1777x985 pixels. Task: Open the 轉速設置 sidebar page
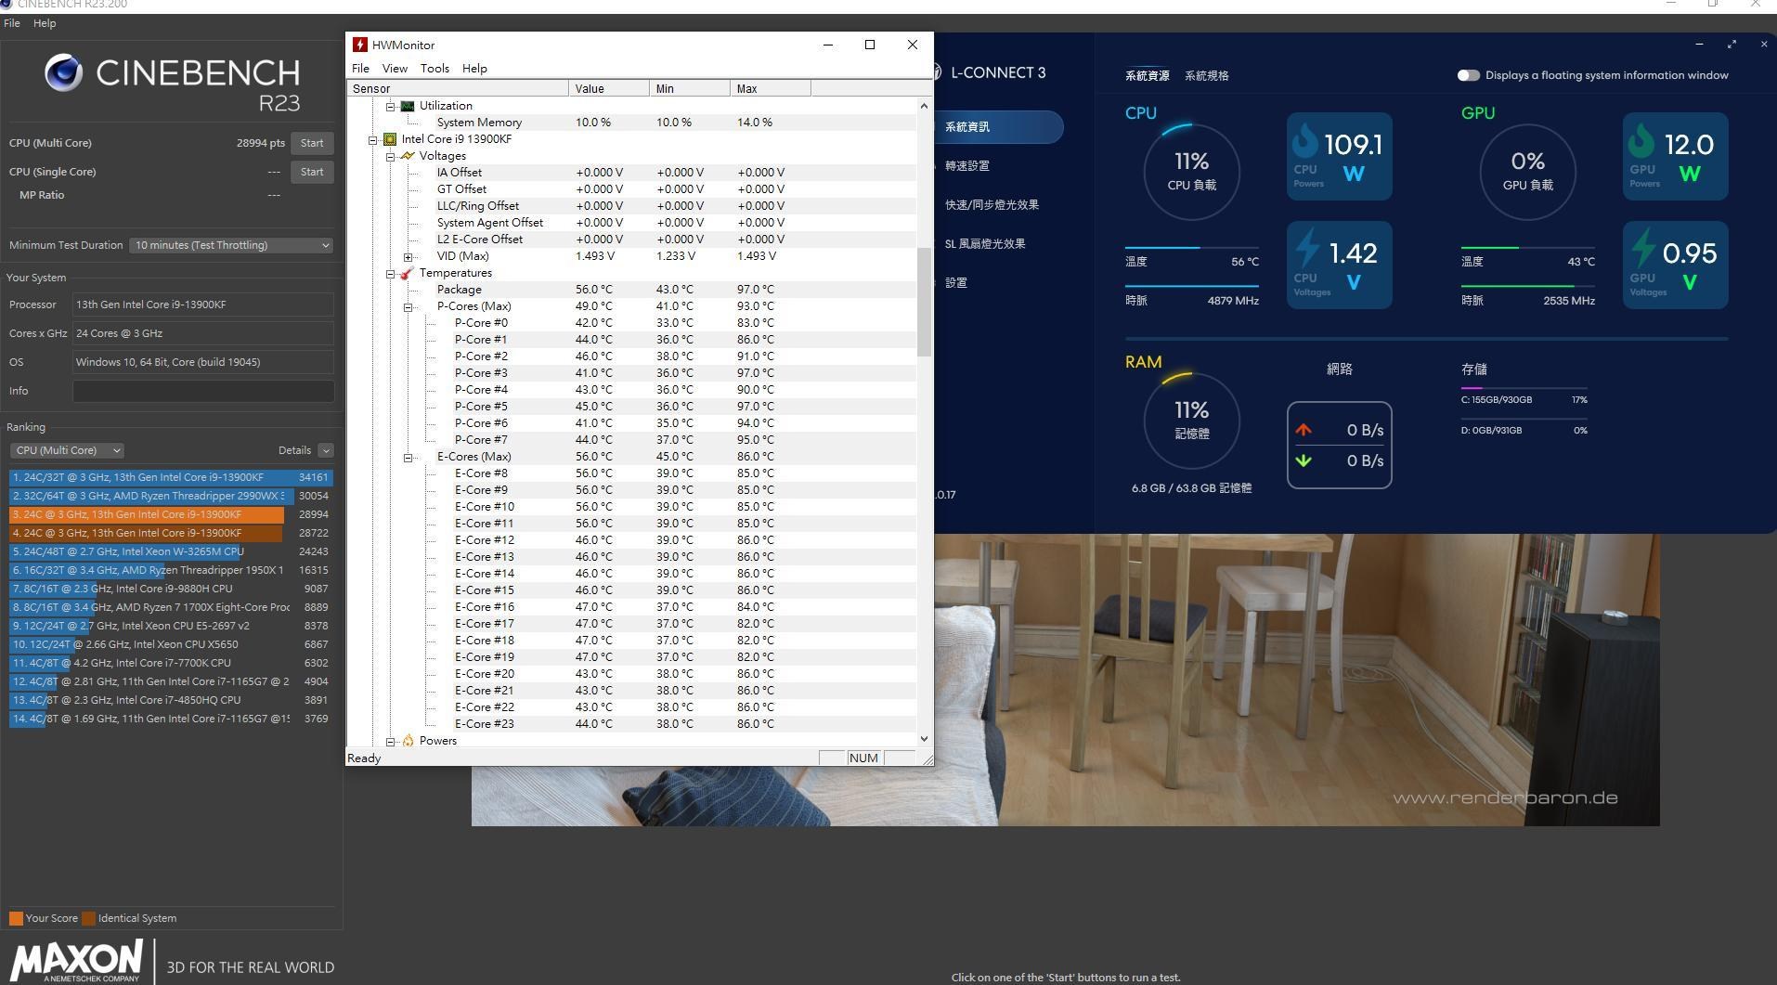[x=966, y=166]
